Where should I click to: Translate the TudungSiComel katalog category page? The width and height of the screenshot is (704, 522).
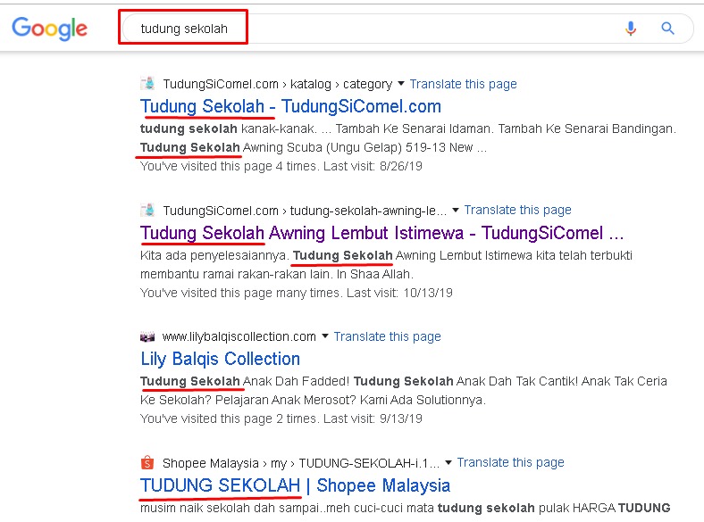464,84
